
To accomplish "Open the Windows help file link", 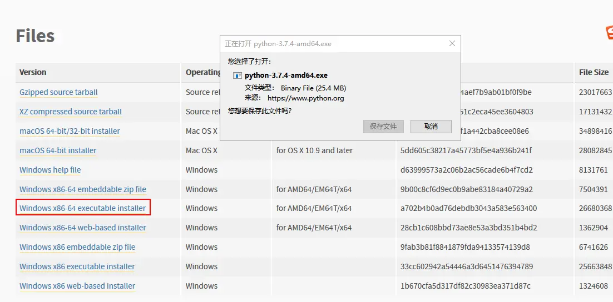I will click(50, 170).
